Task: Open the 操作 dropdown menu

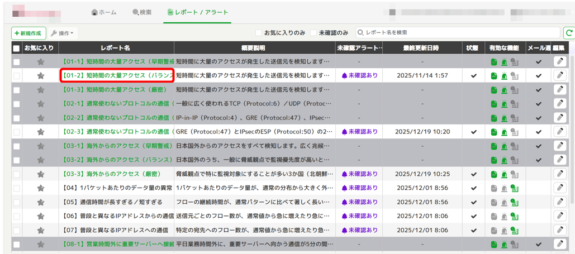Action: pyautogui.click(x=63, y=33)
